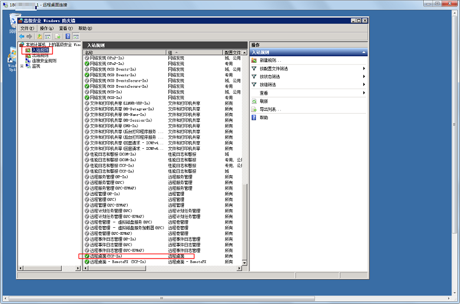Select 监视 in the console tree
This screenshot has width=460, height=304.
[x=36, y=66]
